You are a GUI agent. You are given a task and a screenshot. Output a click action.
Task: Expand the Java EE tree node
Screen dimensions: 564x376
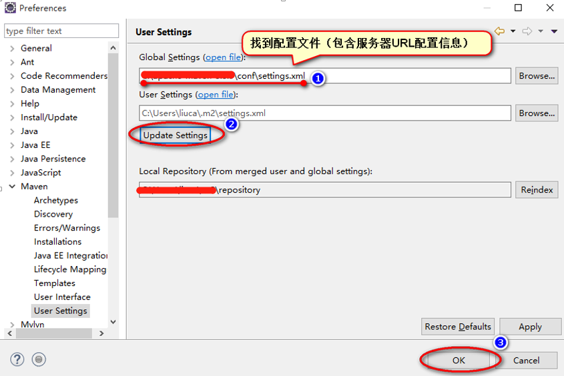12,145
